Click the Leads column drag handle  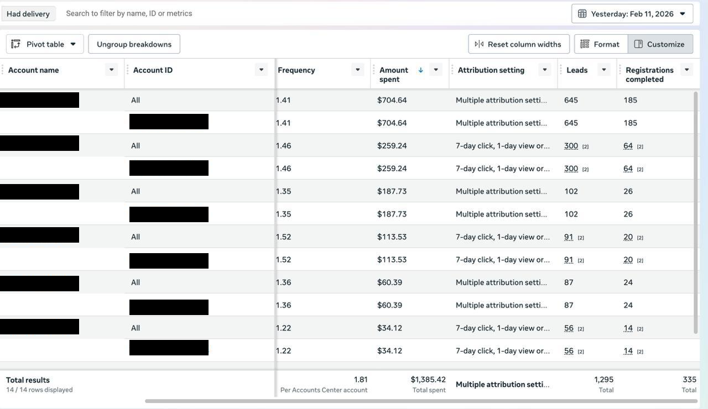(561, 70)
